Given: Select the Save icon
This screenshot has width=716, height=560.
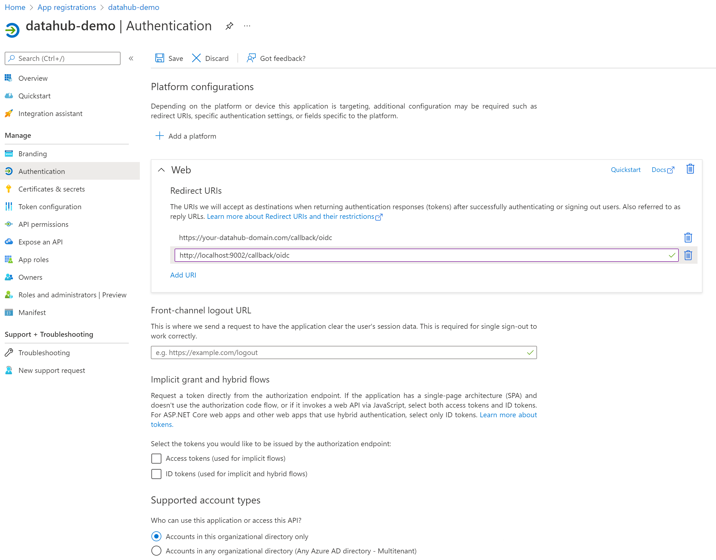Looking at the screenshot, I should [160, 58].
